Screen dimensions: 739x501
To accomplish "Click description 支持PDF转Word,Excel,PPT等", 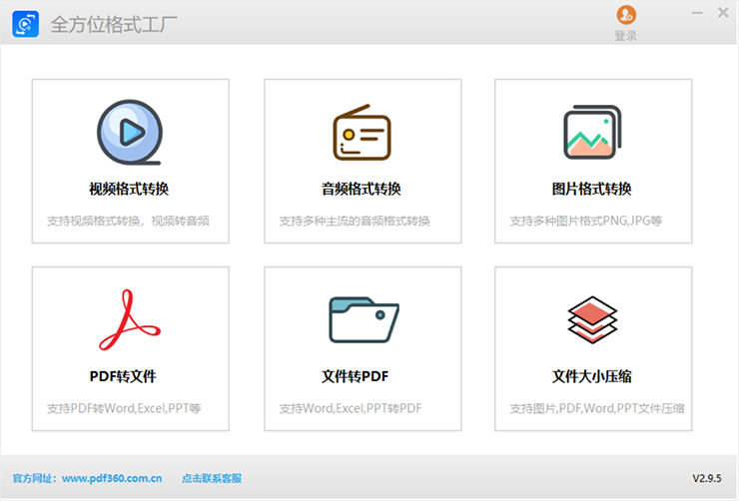I will pos(124,408).
